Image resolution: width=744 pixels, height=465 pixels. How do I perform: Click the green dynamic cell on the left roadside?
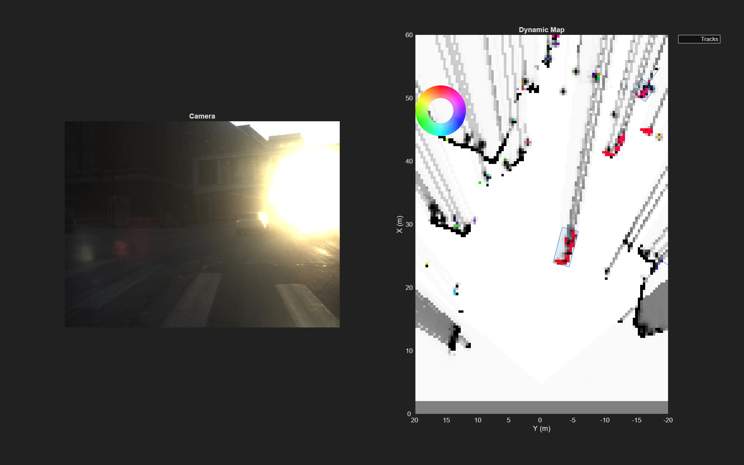480,183
